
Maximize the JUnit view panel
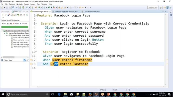(27, 11)
